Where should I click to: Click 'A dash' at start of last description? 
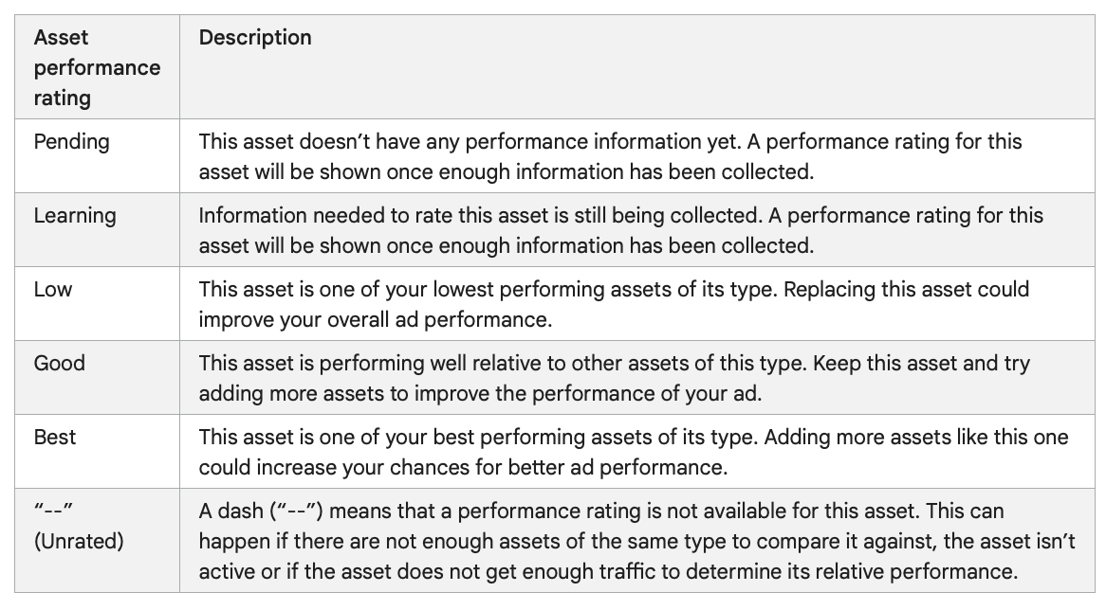230,511
